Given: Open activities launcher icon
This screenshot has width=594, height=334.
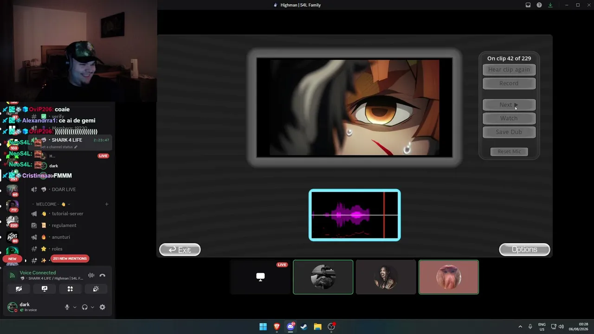Looking at the screenshot, I should (70, 289).
